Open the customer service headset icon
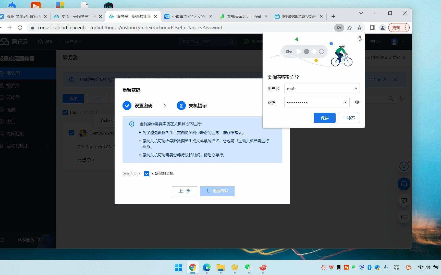Image resolution: width=441 pixels, height=275 pixels. [404, 184]
